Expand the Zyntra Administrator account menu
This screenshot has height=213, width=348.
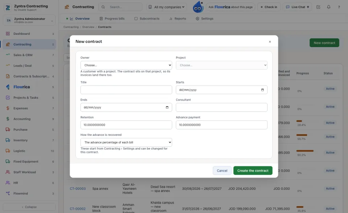click(29, 20)
